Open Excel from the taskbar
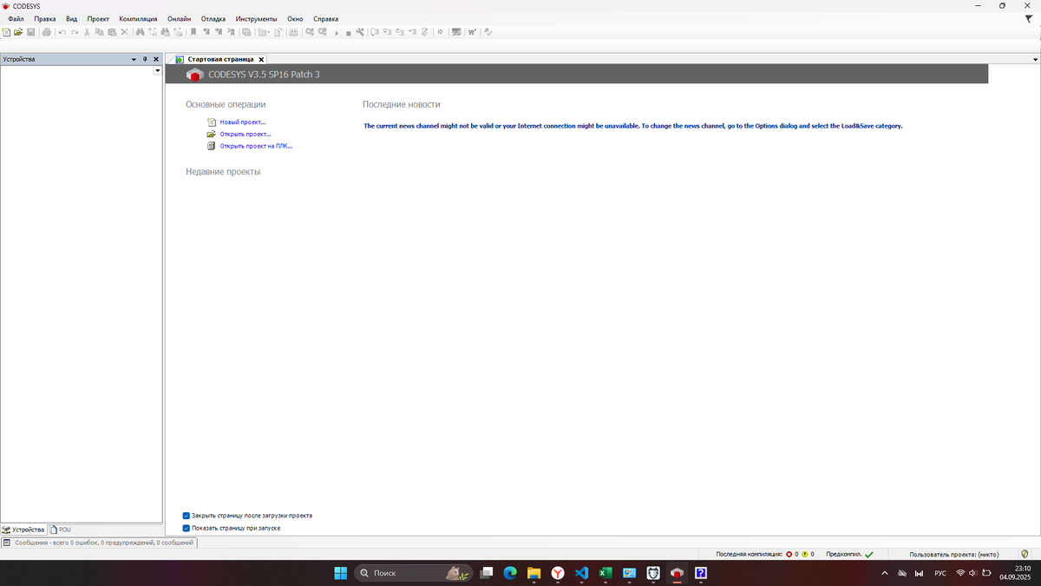The width and height of the screenshot is (1041, 586). pyautogui.click(x=606, y=573)
